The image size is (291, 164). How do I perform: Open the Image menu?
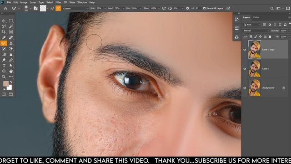click(24, 2)
